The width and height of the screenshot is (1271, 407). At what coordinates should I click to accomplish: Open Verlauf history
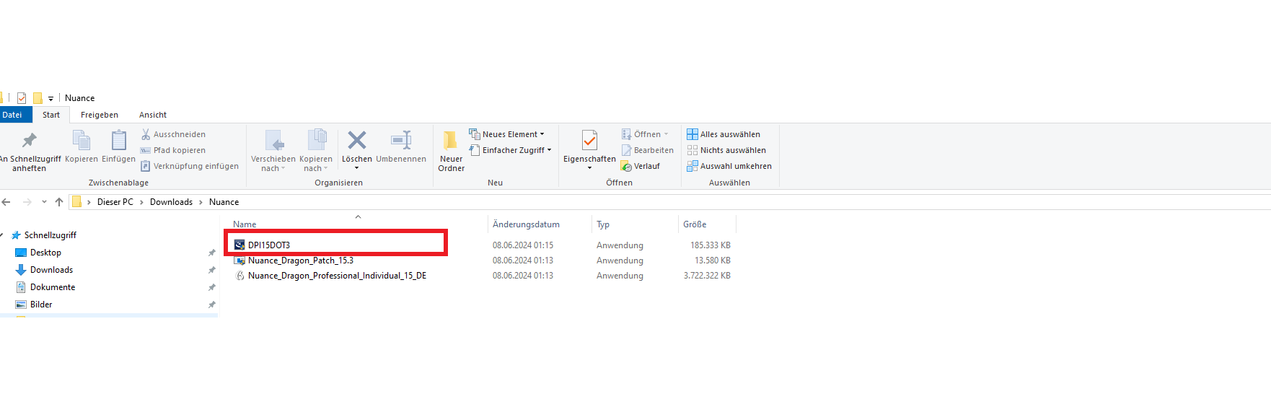641,166
